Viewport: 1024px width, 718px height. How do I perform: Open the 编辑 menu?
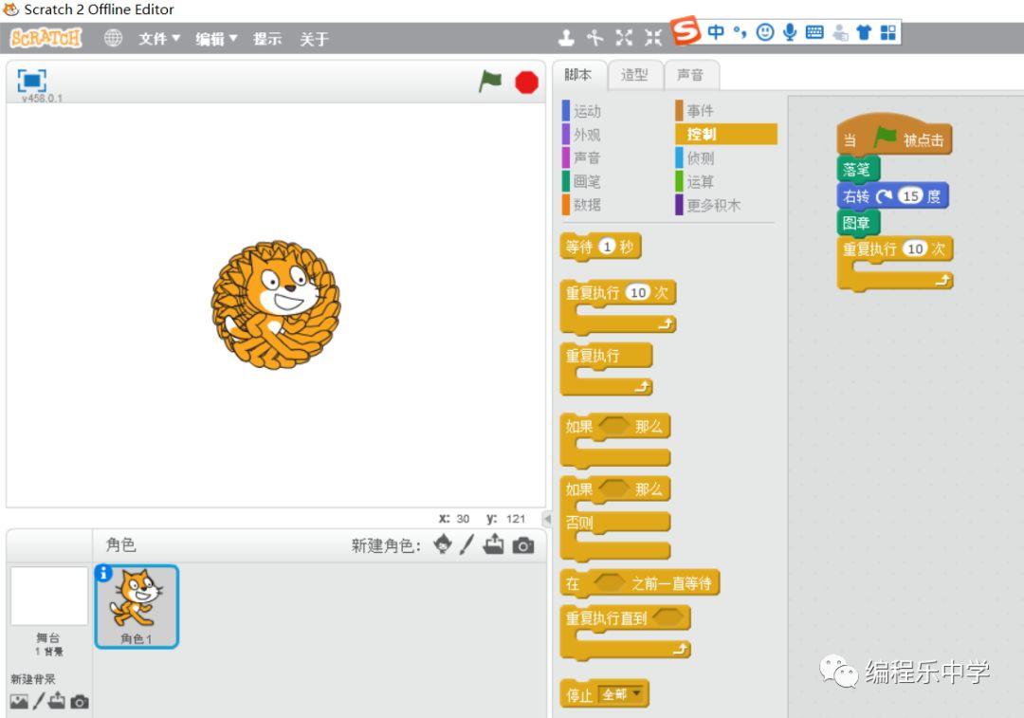tap(216, 39)
